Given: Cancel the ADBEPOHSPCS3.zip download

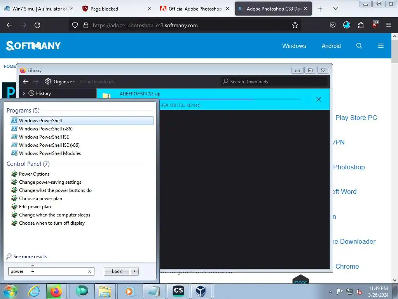Looking at the screenshot, I should pos(319,99).
